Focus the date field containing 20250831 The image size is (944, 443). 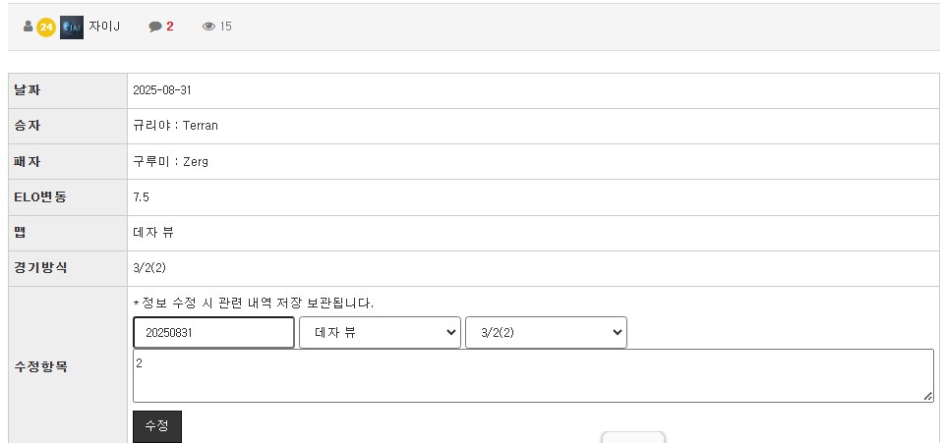click(213, 332)
